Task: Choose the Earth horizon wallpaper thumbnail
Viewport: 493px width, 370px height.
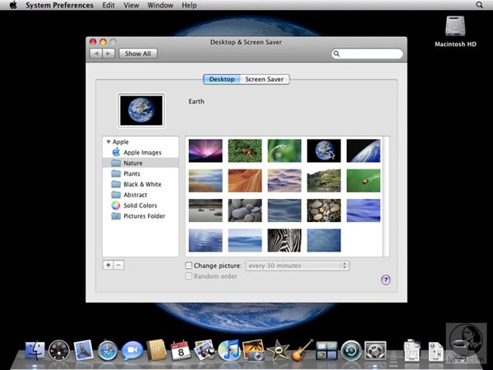Action: [x=363, y=150]
